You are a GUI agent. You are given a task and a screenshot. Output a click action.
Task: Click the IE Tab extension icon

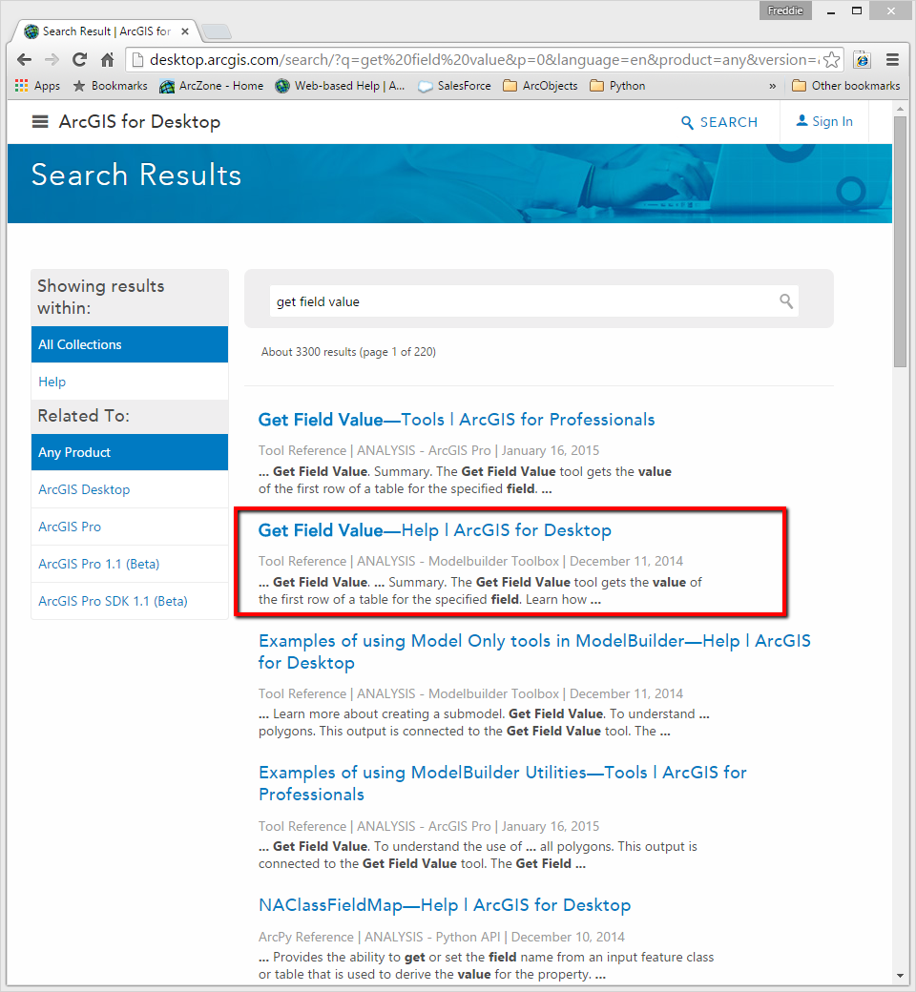point(863,60)
